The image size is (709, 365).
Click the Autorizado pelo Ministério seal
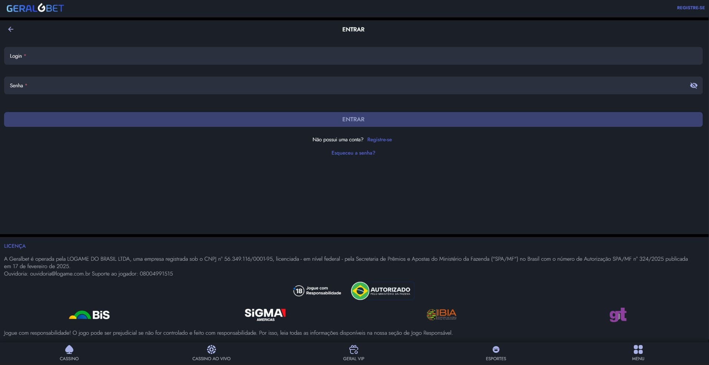(x=382, y=291)
